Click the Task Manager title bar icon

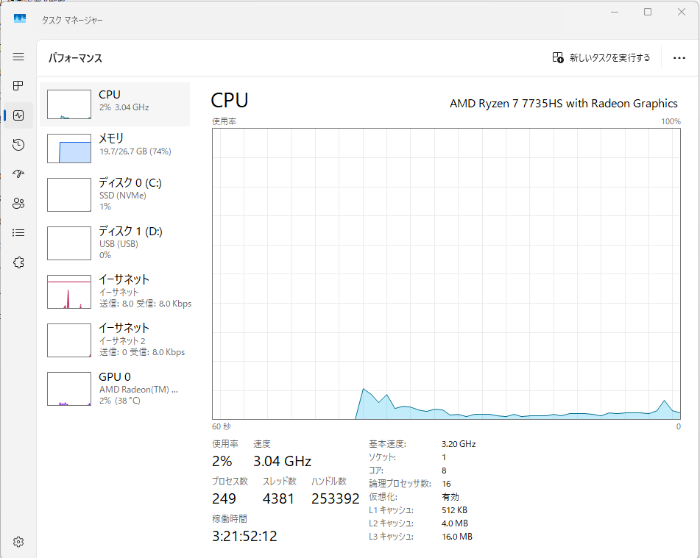[20, 18]
